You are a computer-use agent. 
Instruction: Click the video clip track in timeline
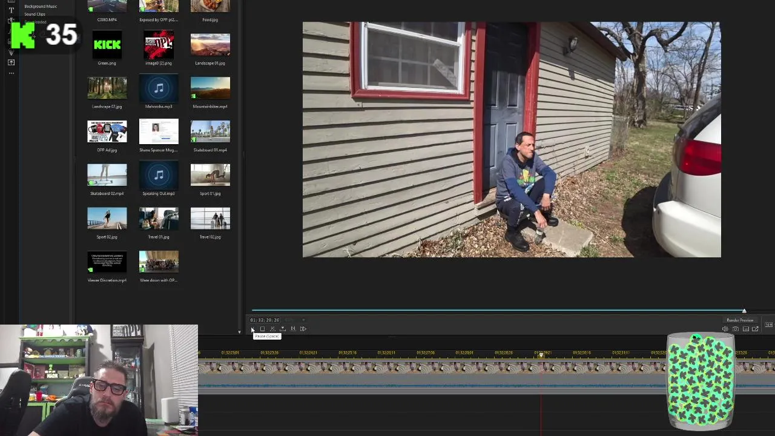tap(433, 367)
